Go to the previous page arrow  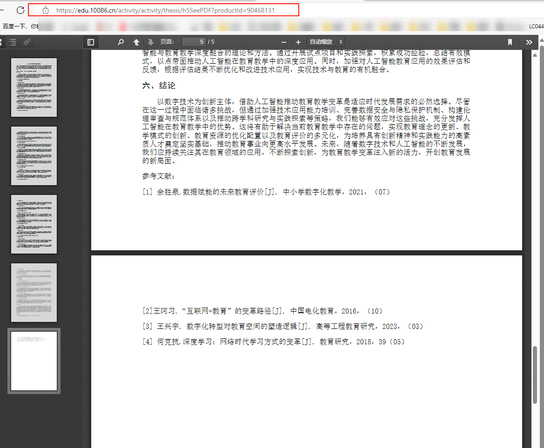[x=136, y=42]
